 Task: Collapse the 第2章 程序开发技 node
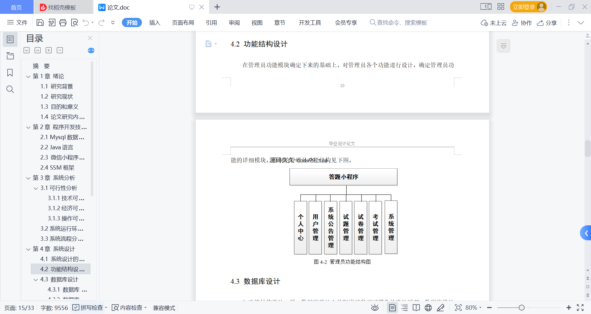pos(28,127)
